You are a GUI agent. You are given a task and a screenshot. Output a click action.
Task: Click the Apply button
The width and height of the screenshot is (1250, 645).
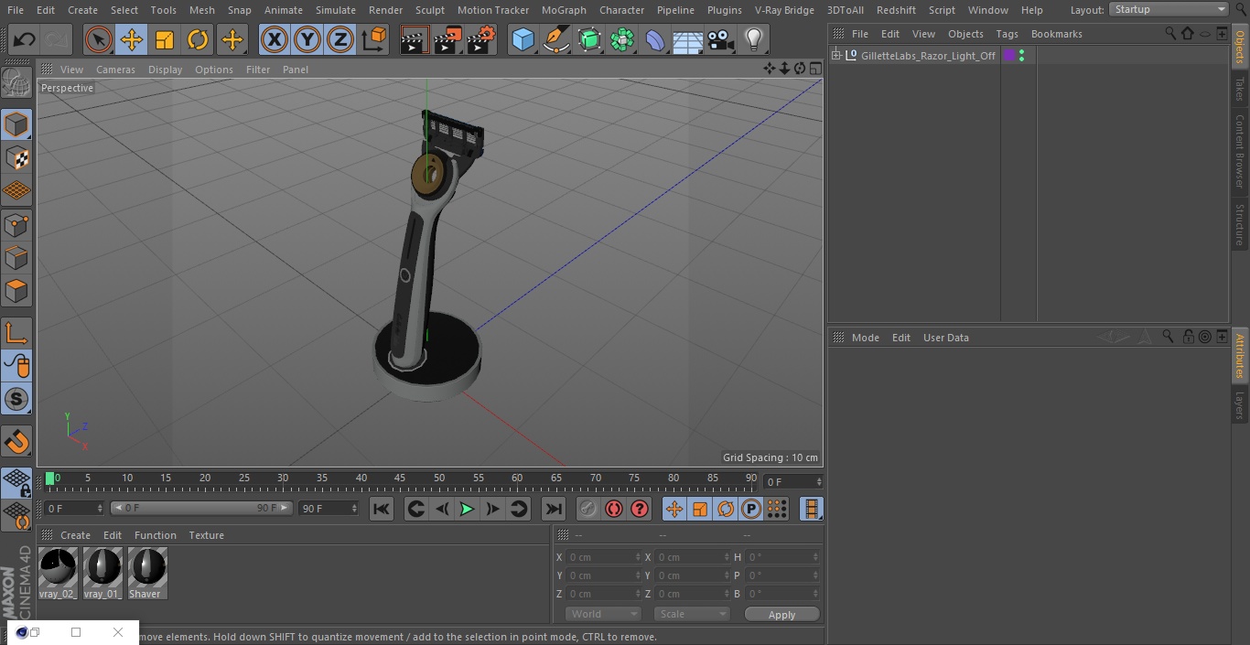pos(781,615)
